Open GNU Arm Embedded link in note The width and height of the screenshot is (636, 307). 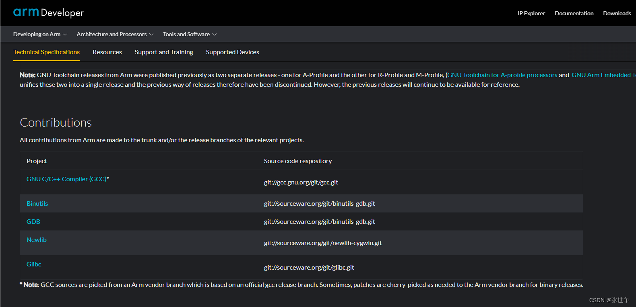click(x=604, y=75)
